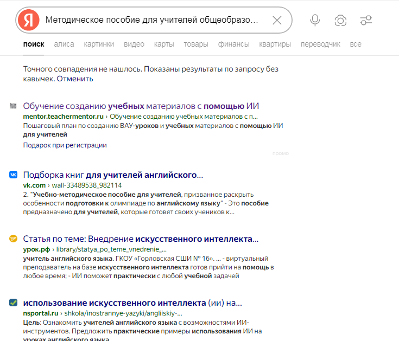Open search settings sliders icon
This screenshot has width=399, height=341.
click(x=366, y=21)
